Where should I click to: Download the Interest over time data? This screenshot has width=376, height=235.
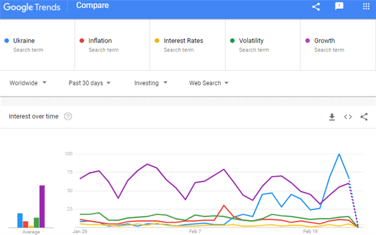[x=332, y=117]
